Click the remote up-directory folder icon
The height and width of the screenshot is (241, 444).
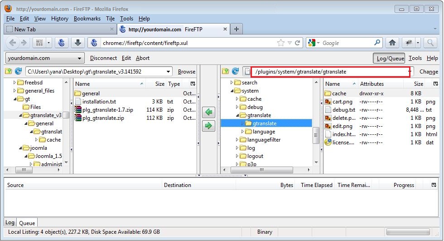point(226,71)
